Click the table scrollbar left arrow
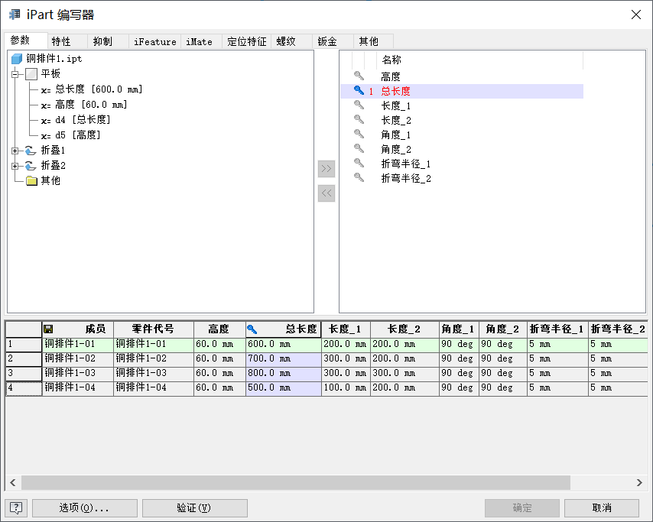653x522 pixels. coord(13,483)
